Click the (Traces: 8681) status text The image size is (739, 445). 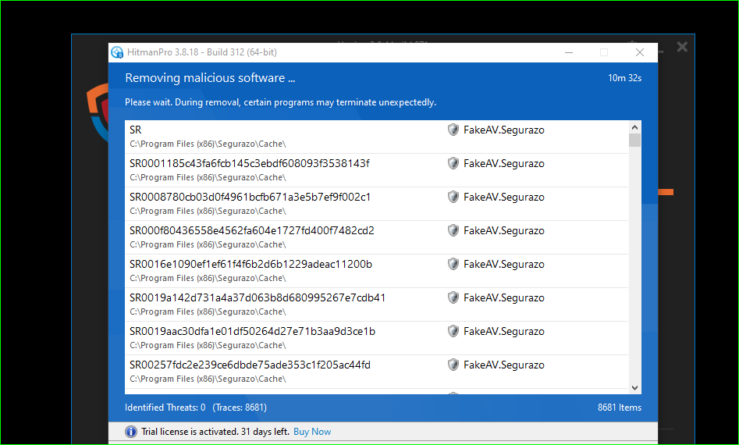[x=240, y=408]
